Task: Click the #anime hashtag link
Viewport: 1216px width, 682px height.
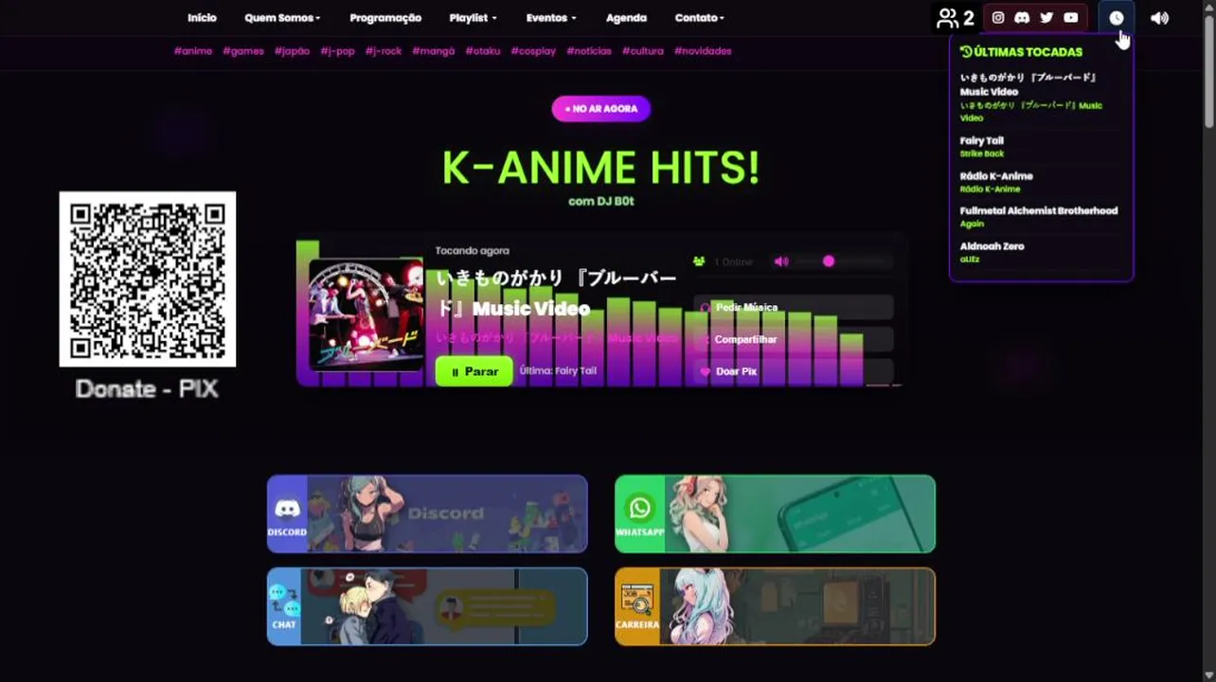Action: [193, 51]
